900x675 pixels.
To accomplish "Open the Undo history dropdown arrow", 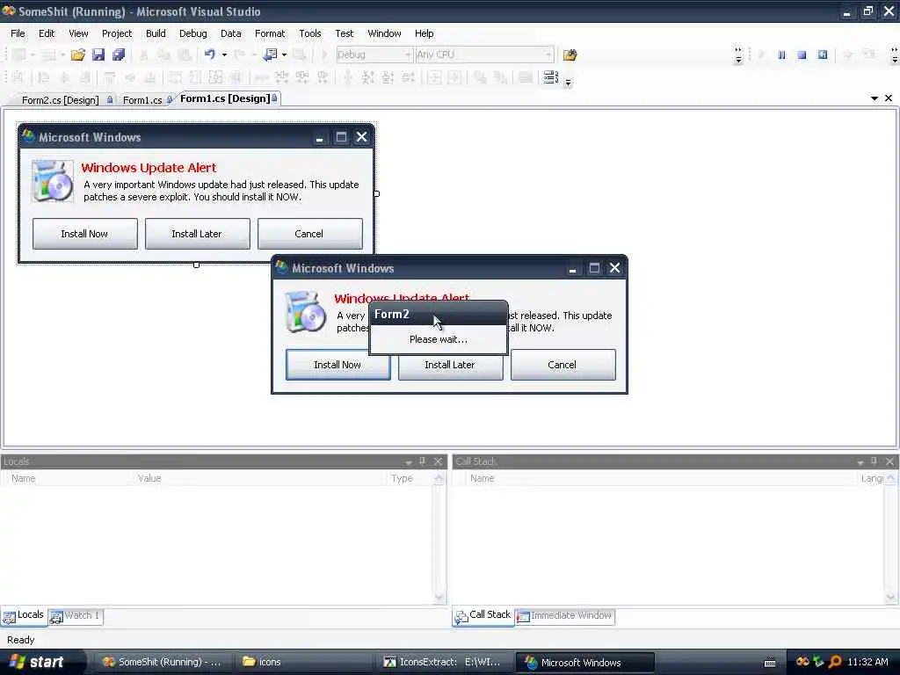I will point(224,54).
